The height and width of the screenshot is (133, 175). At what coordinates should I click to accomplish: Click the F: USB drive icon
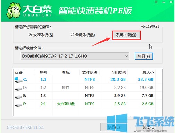point(18,105)
